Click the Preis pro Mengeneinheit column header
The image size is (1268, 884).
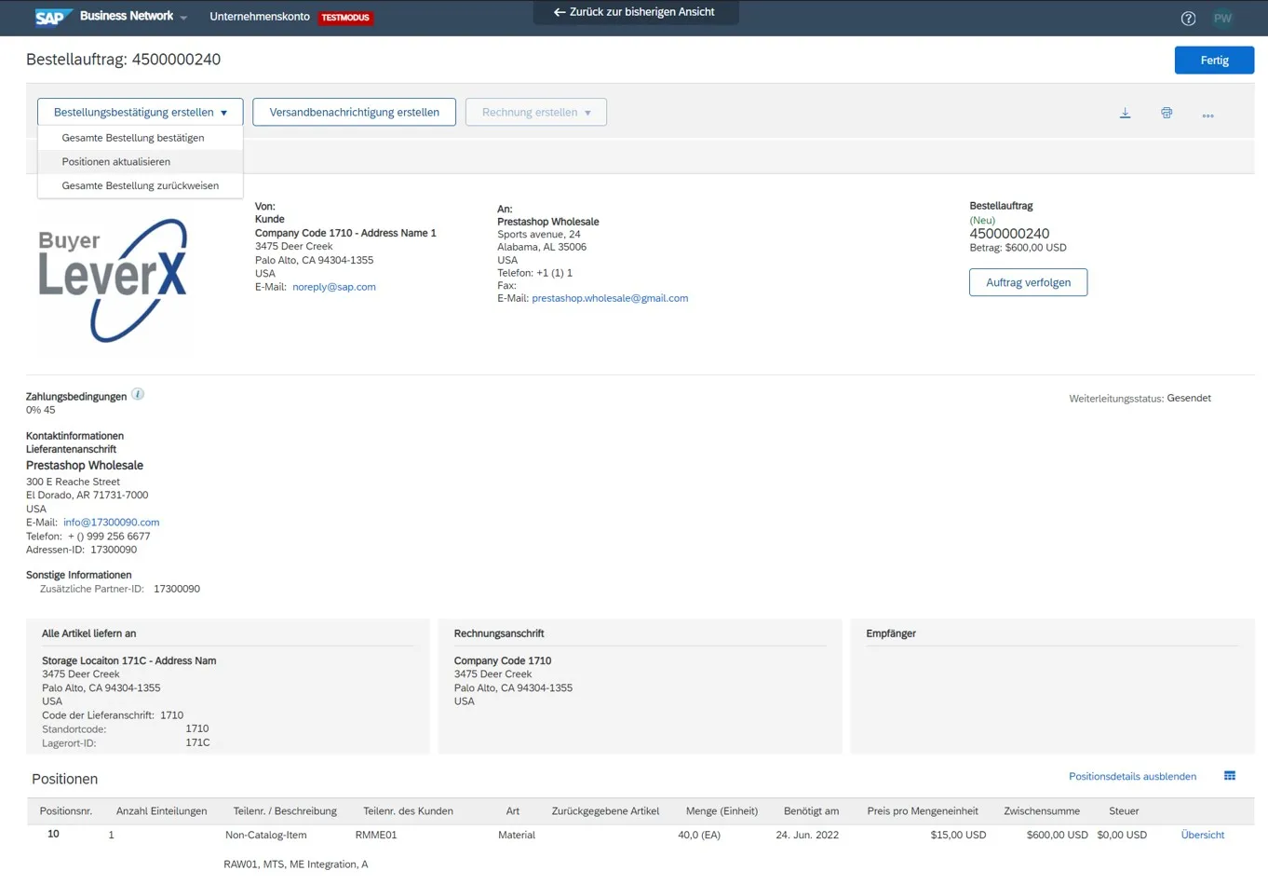[x=923, y=811]
